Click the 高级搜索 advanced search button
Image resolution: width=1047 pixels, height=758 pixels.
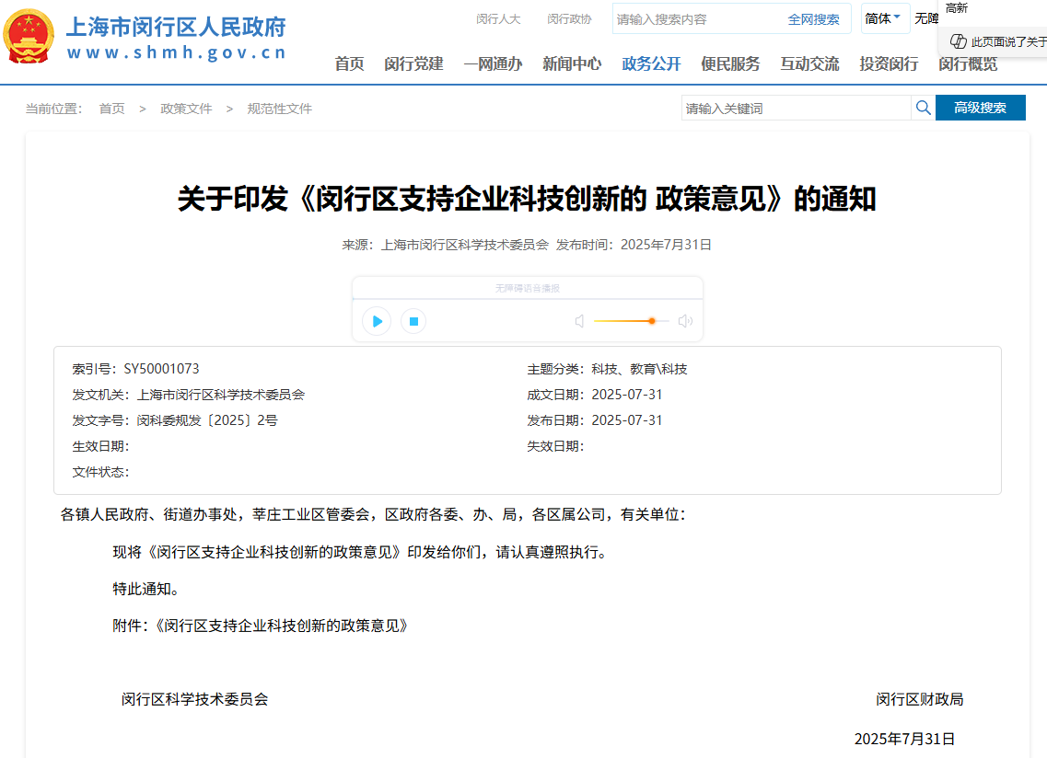(980, 108)
